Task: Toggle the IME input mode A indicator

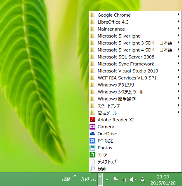Action: [x=143, y=180]
